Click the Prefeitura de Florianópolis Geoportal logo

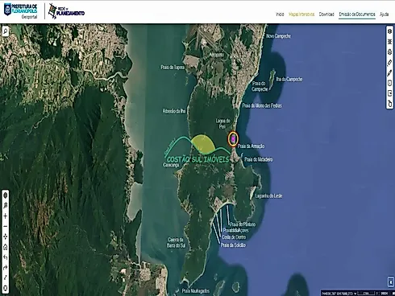(21, 11)
